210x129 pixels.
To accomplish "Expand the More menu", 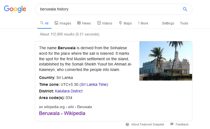I will coord(143,23).
